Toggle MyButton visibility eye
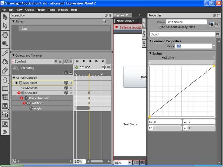The image size is (223, 167). point(66,88)
